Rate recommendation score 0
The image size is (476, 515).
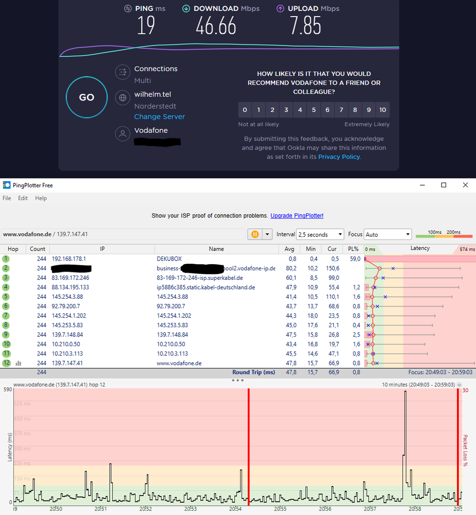coord(245,110)
